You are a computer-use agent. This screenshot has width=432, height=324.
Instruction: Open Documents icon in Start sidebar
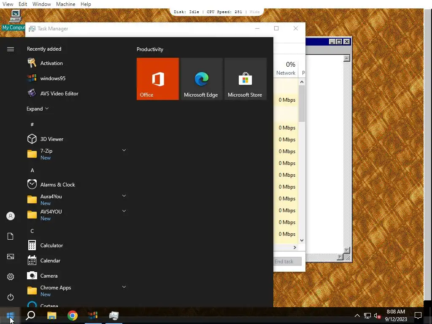coord(11,236)
